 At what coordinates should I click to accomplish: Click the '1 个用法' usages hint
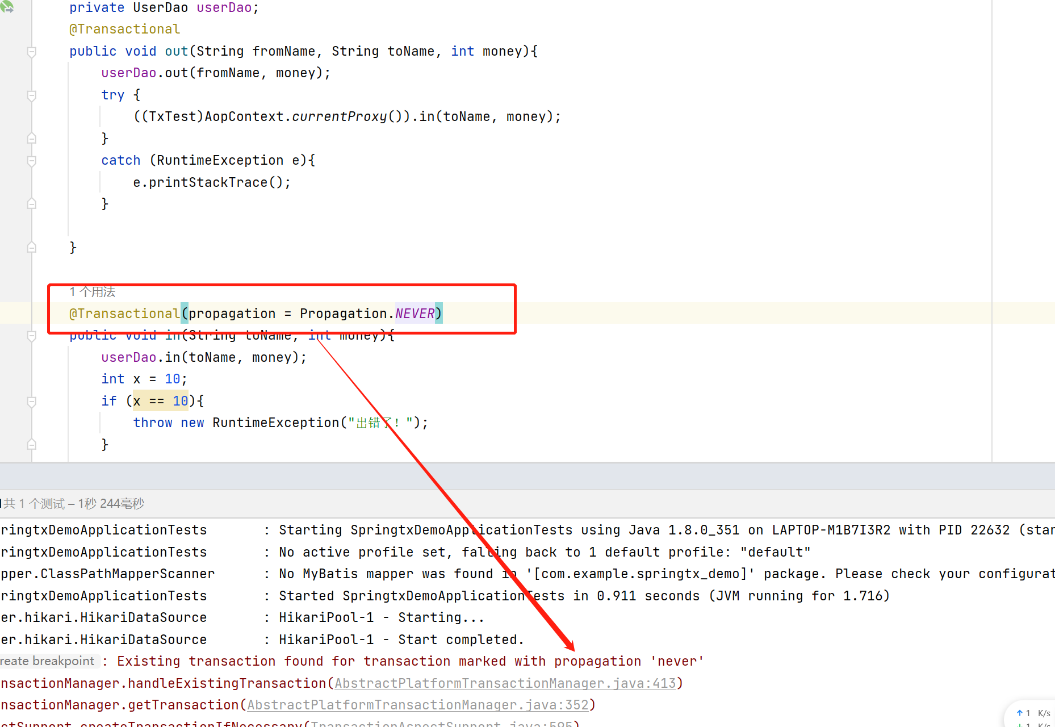[x=92, y=292]
